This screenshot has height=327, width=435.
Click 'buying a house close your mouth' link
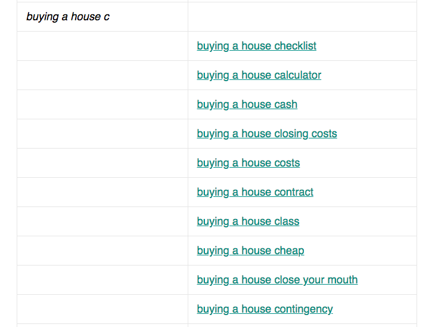277,280
